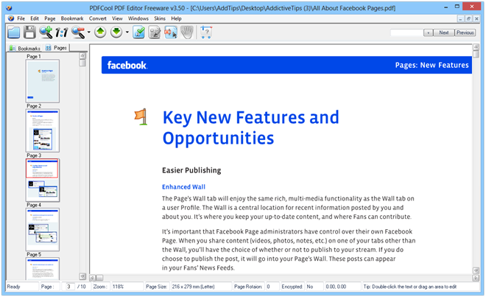Click the Previous search button
The height and width of the screenshot is (297, 486).
tap(465, 32)
